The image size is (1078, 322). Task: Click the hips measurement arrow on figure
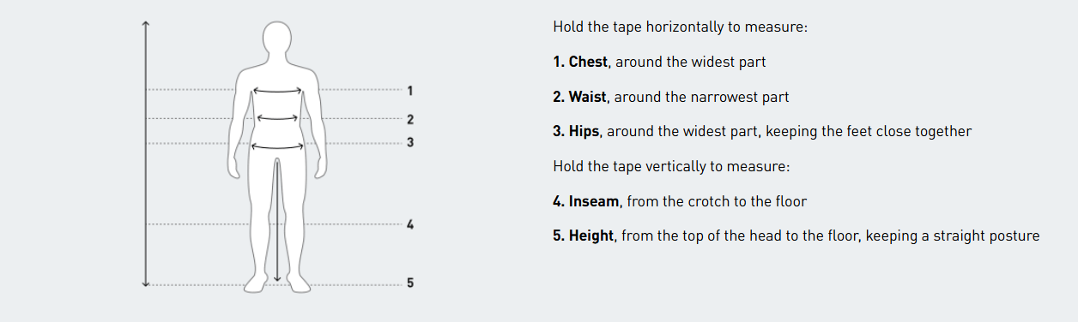coord(277,147)
